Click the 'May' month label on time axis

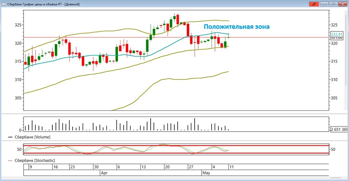point(206,173)
